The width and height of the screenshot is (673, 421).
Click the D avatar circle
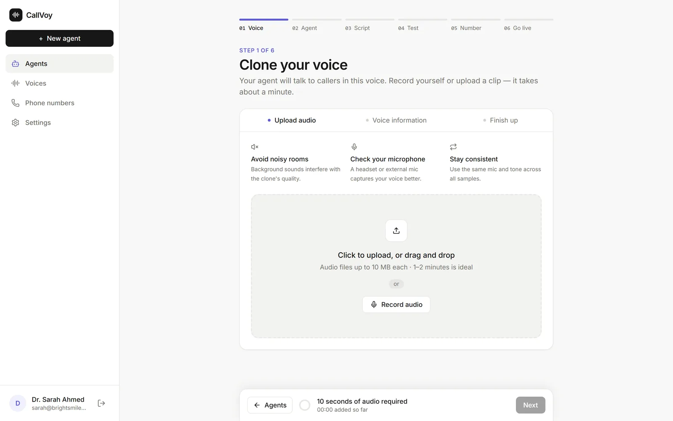[18, 403]
